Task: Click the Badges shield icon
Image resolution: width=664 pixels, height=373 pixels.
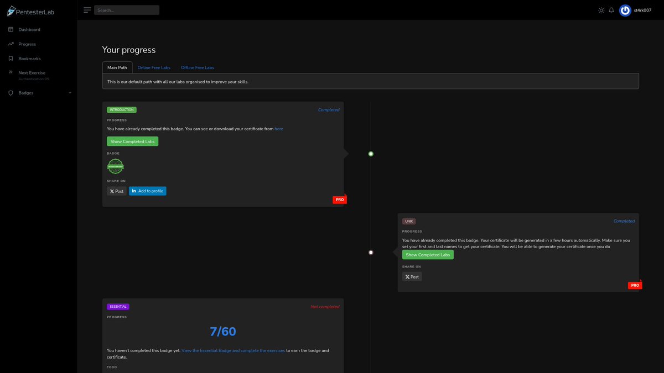Action: [11, 93]
